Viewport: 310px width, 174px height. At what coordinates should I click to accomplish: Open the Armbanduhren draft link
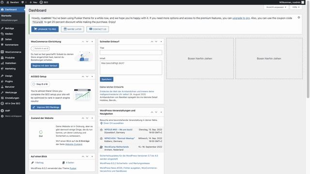click(x=127, y=93)
